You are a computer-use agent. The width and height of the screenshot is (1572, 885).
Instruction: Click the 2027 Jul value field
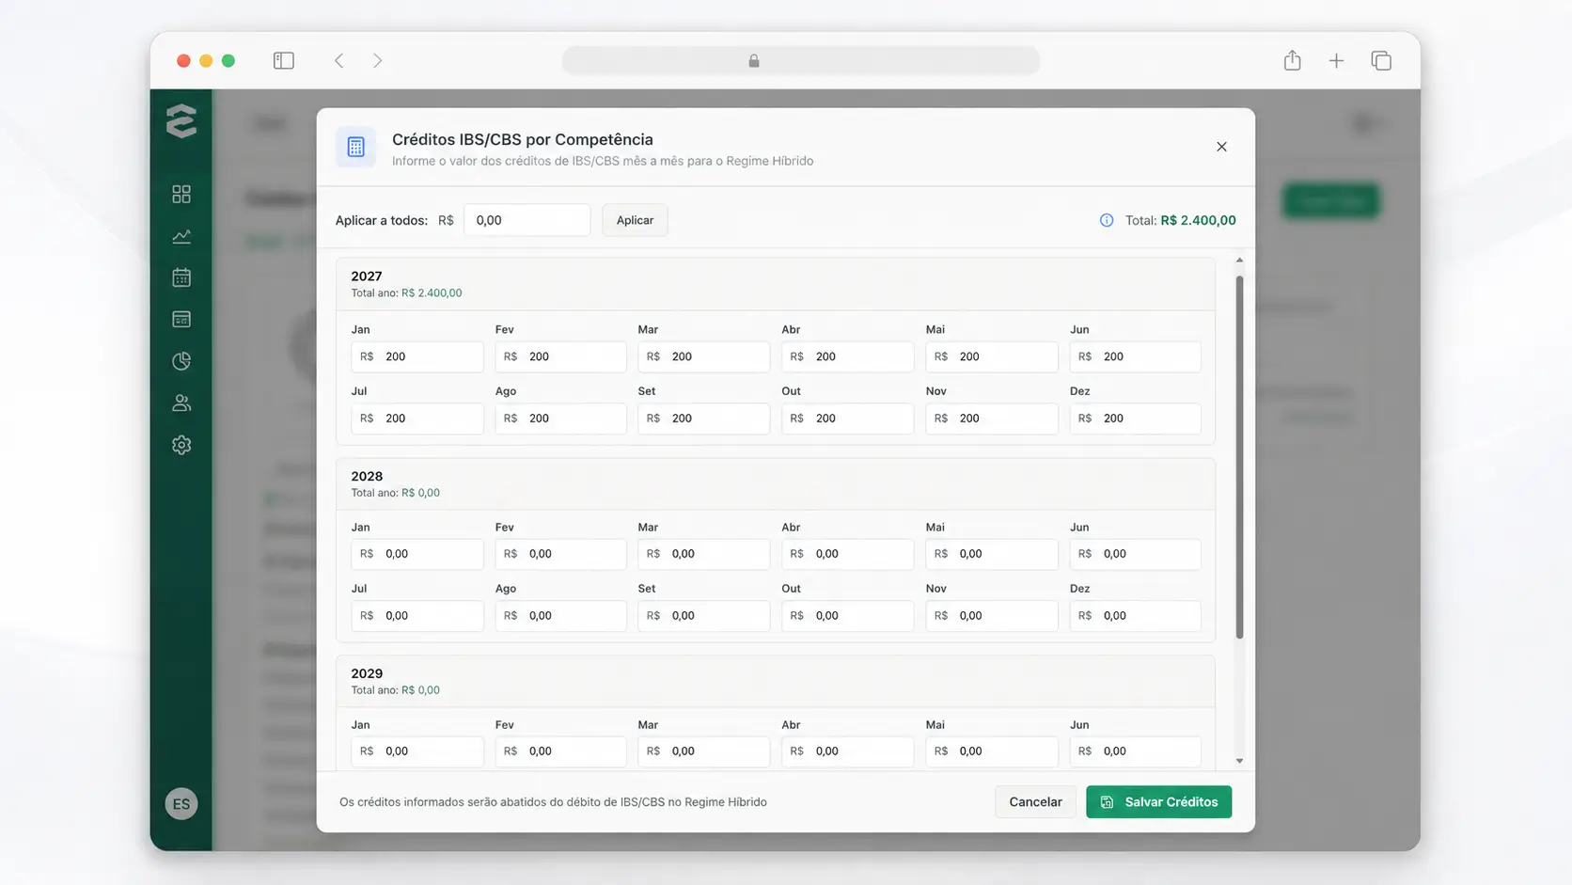[x=417, y=419]
